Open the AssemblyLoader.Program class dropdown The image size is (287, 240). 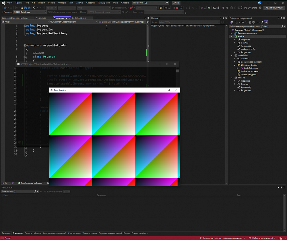pyautogui.click(x=74, y=22)
